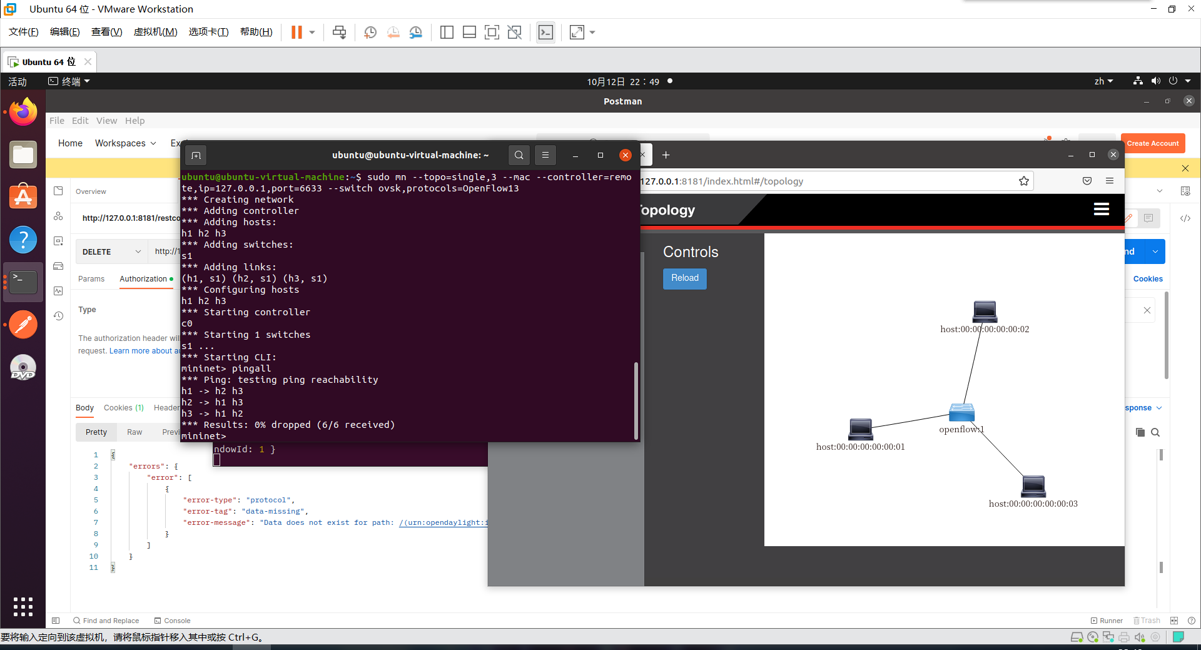Open the DVD disc in the dock
The height and width of the screenshot is (650, 1201).
click(23, 367)
